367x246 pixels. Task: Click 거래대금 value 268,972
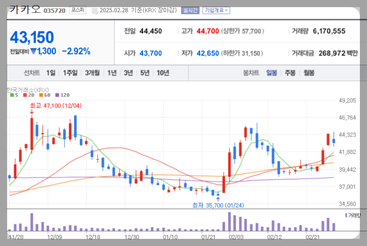(332, 53)
